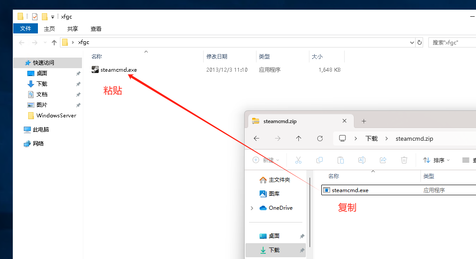Screen dimensions: 476x259
Task: Refresh the steamcmd.zip window
Action: (320, 139)
